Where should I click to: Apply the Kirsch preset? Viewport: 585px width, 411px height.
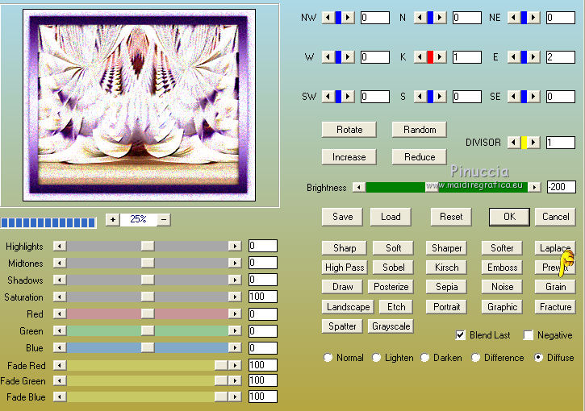[x=446, y=268]
